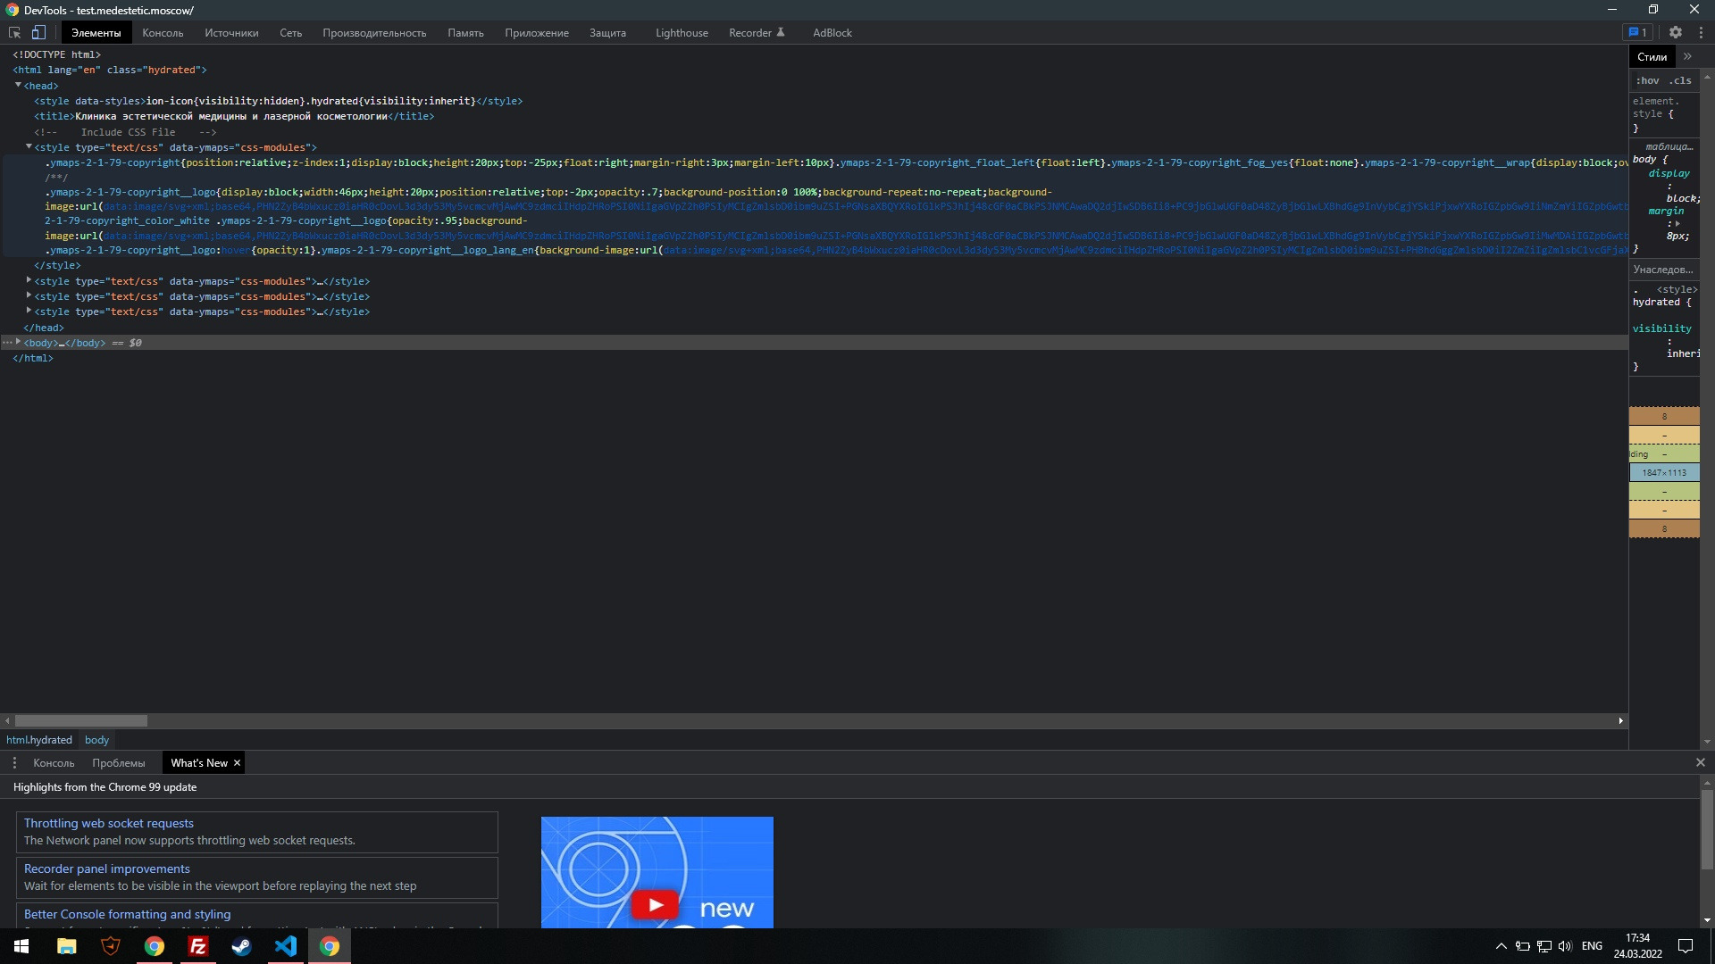Close the bottom drawer panel
1715x964 pixels.
click(1701, 763)
